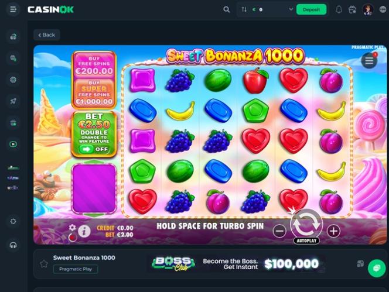Click the green Deposit button
Screen dimensions: 389x292
coord(311,9)
